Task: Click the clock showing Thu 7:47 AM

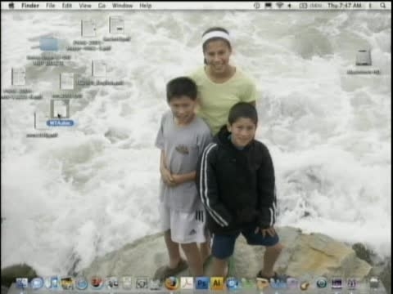Action: pyautogui.click(x=345, y=6)
